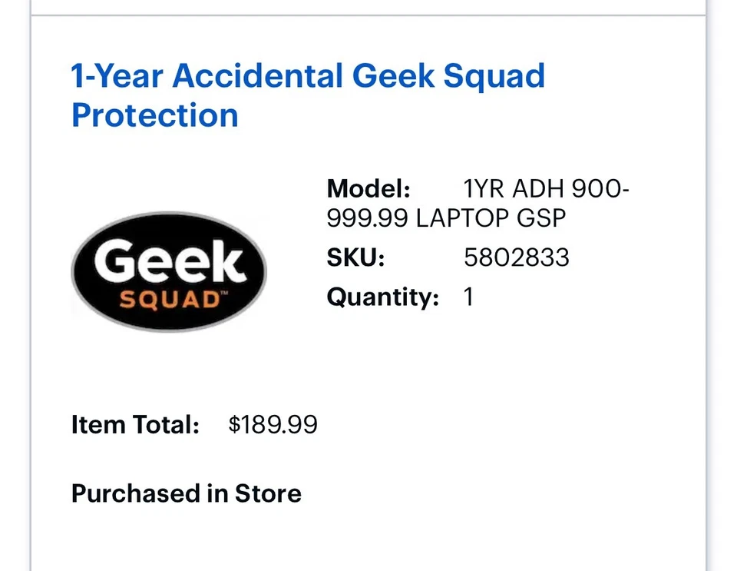The height and width of the screenshot is (571, 737).
Task: Click the Geek Squad oval logo
Action: click(x=169, y=271)
